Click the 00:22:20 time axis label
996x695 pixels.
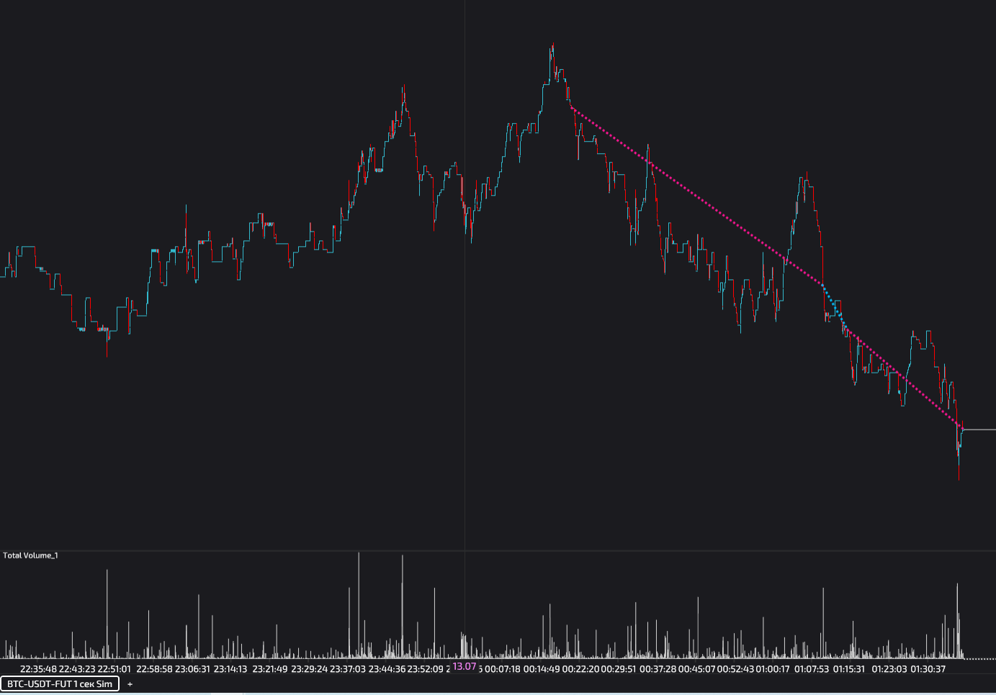(x=580, y=669)
